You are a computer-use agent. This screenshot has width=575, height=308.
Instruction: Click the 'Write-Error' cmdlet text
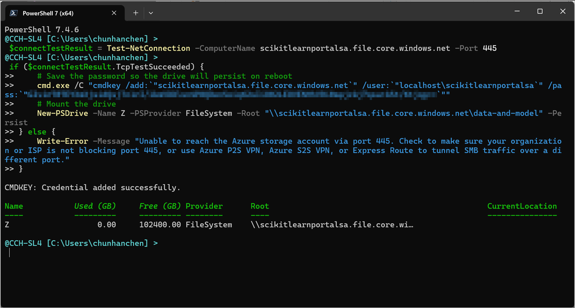pos(62,141)
